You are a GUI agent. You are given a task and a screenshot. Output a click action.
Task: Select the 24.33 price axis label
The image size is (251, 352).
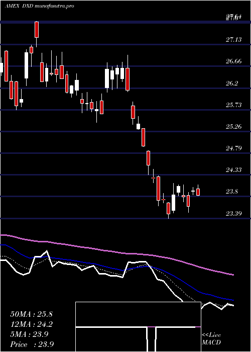[233, 170]
